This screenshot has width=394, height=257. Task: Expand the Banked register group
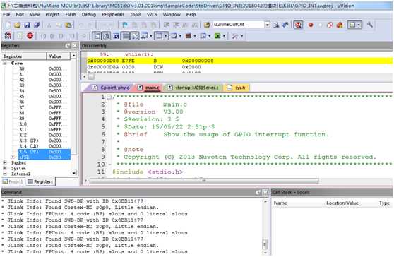[4, 162]
